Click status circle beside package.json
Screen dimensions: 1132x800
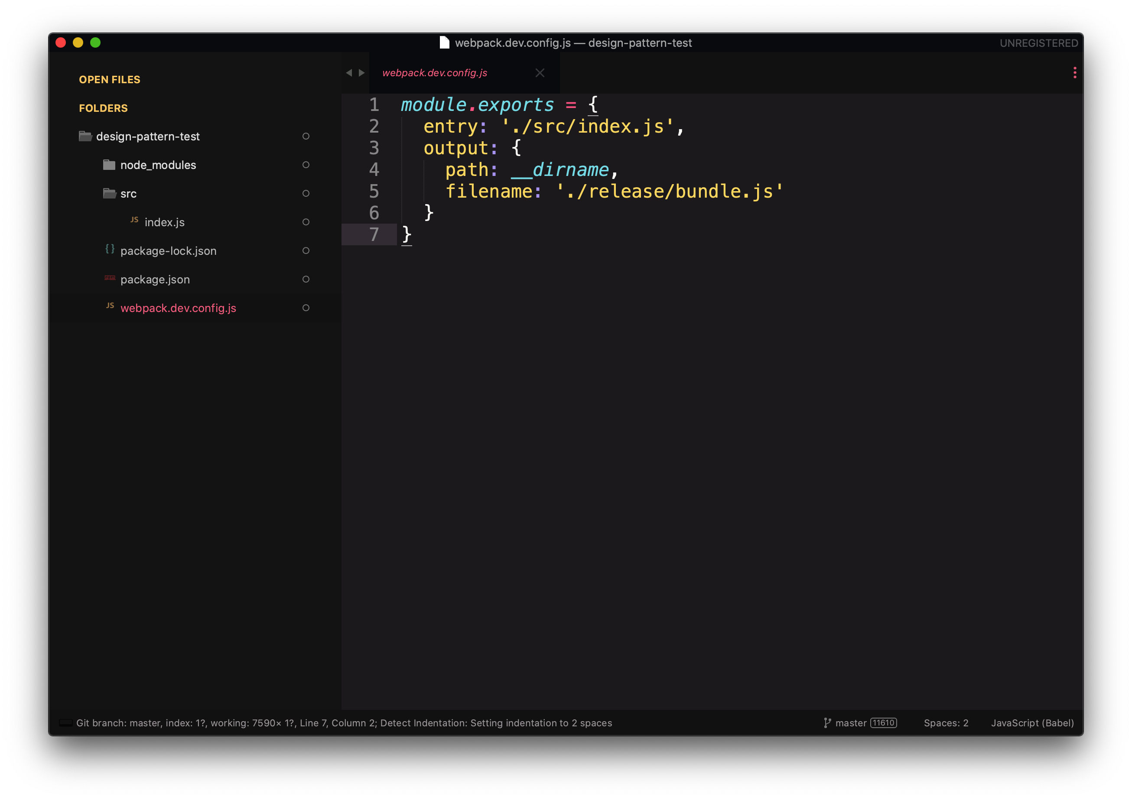click(x=306, y=279)
